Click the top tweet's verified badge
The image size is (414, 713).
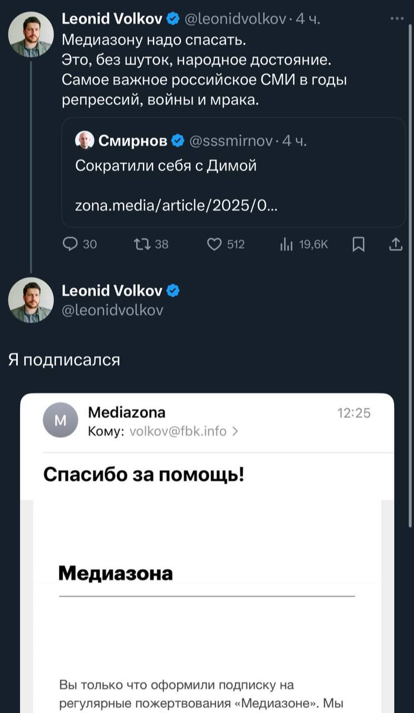point(173,19)
